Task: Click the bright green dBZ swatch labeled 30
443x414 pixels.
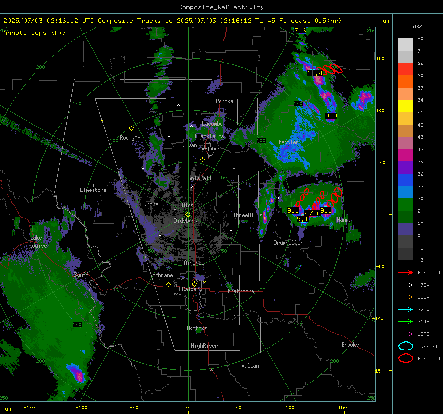Action: [x=406, y=205]
